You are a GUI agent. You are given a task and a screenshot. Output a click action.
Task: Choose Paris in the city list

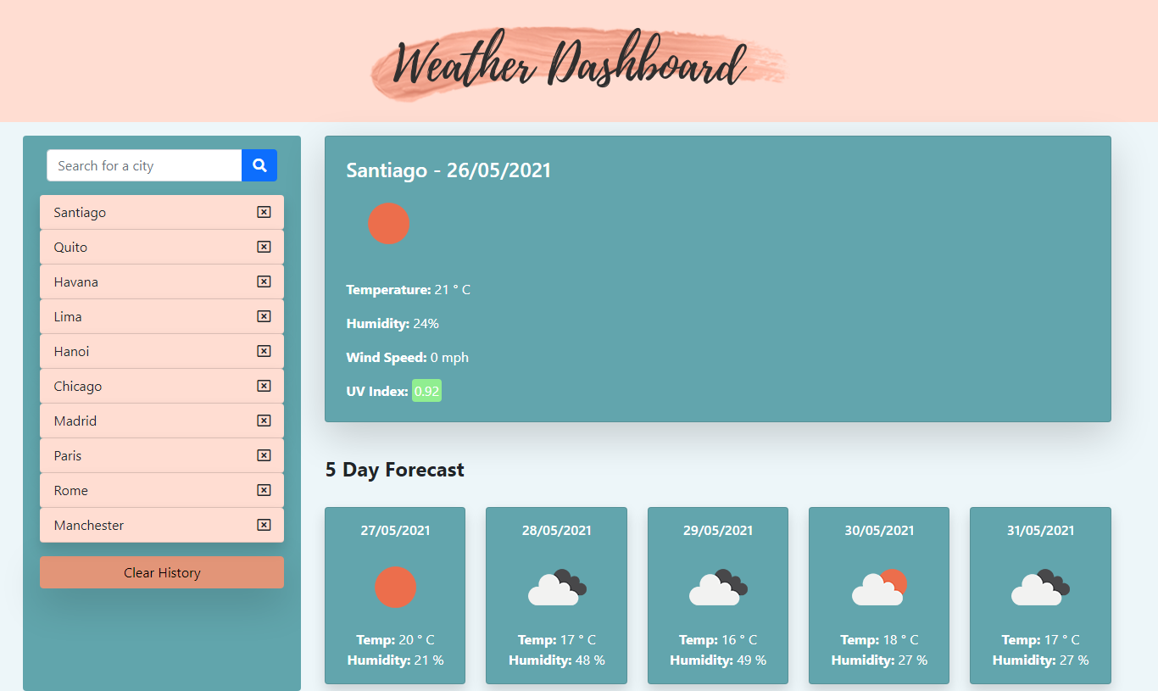68,455
